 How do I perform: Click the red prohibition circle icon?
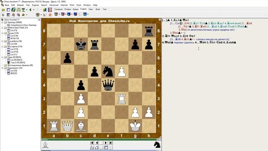[50, 15]
